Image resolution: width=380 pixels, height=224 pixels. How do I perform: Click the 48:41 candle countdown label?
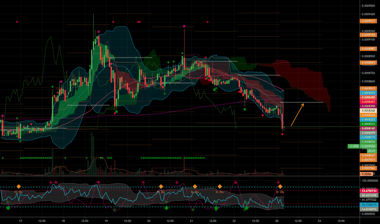[372, 151]
